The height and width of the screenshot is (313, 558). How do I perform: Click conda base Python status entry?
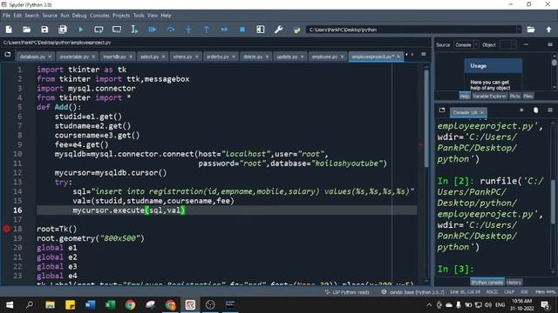412,292
